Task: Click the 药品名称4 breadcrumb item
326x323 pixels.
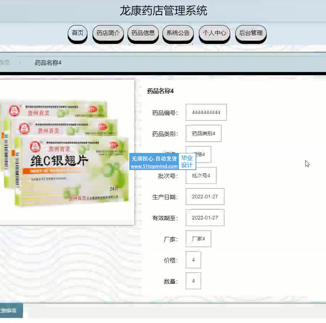Action: click(x=48, y=62)
